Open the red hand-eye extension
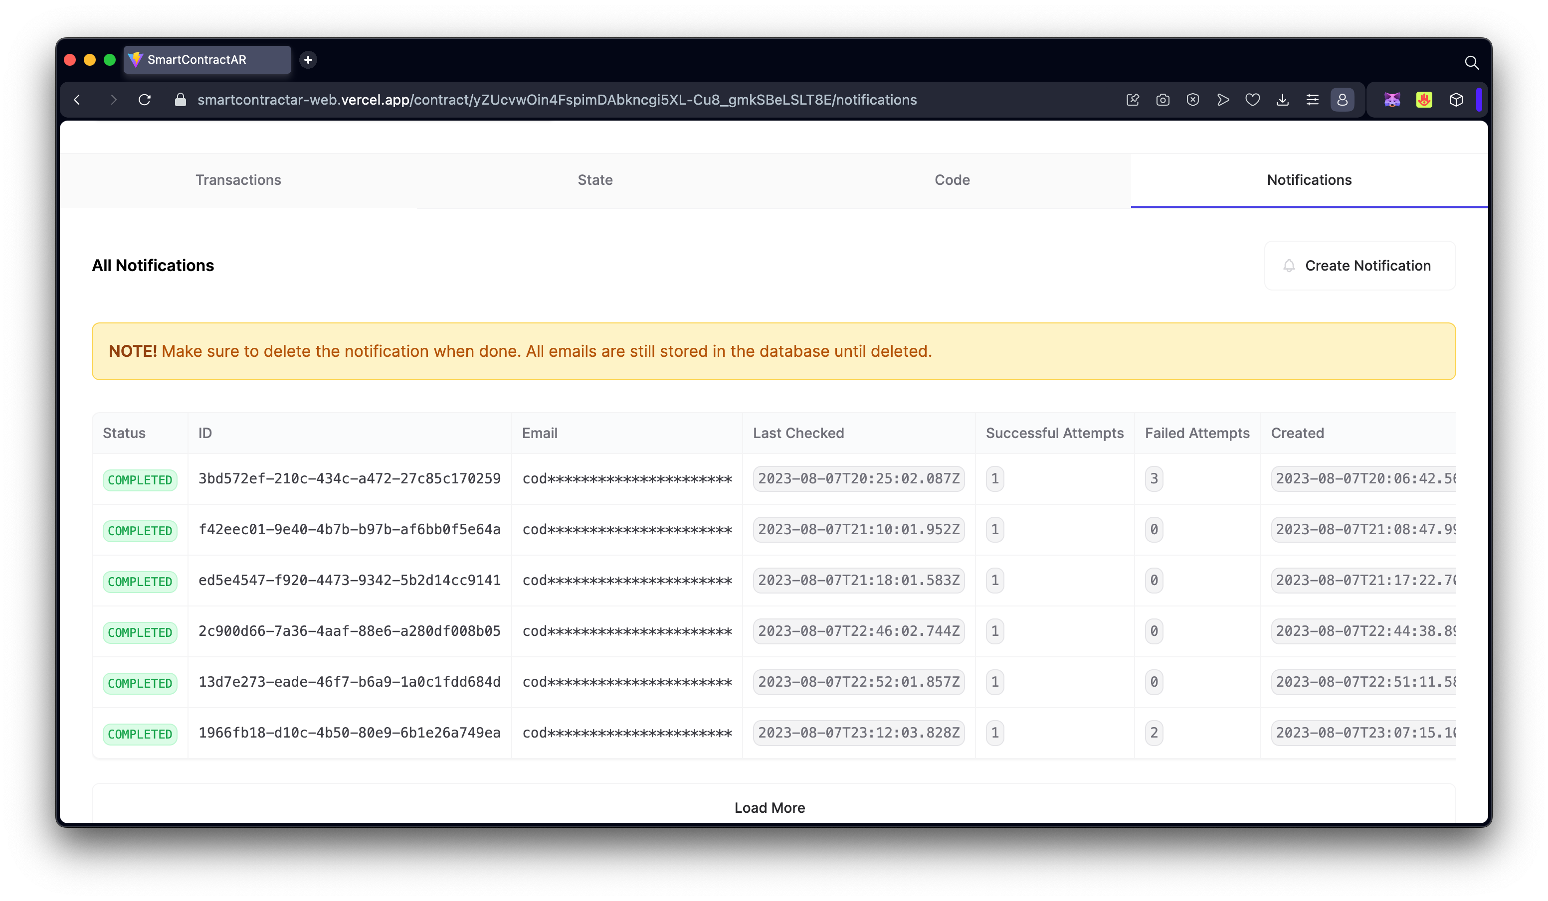Image resolution: width=1548 pixels, height=901 pixels. (1424, 100)
